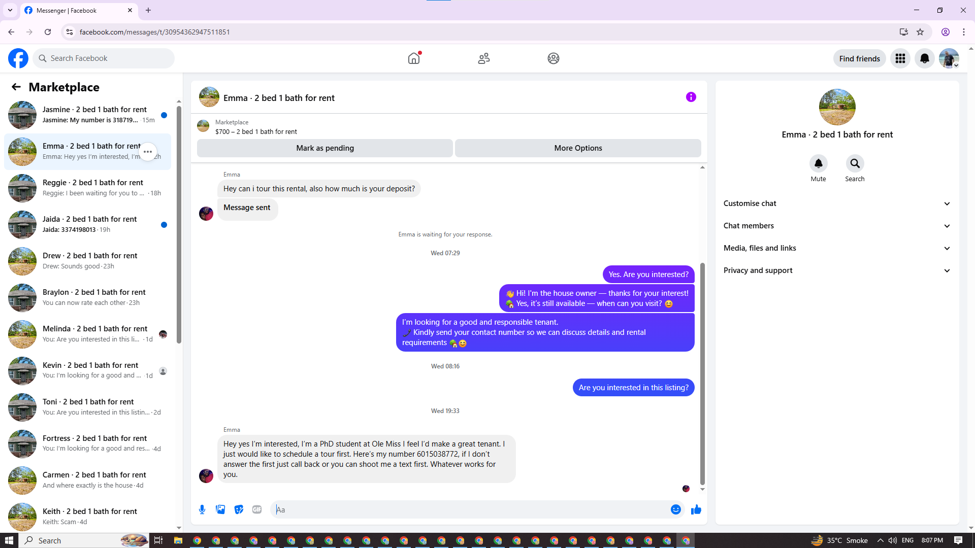This screenshot has width=975, height=548.
Task: Choose a GIF
Action: (257, 509)
